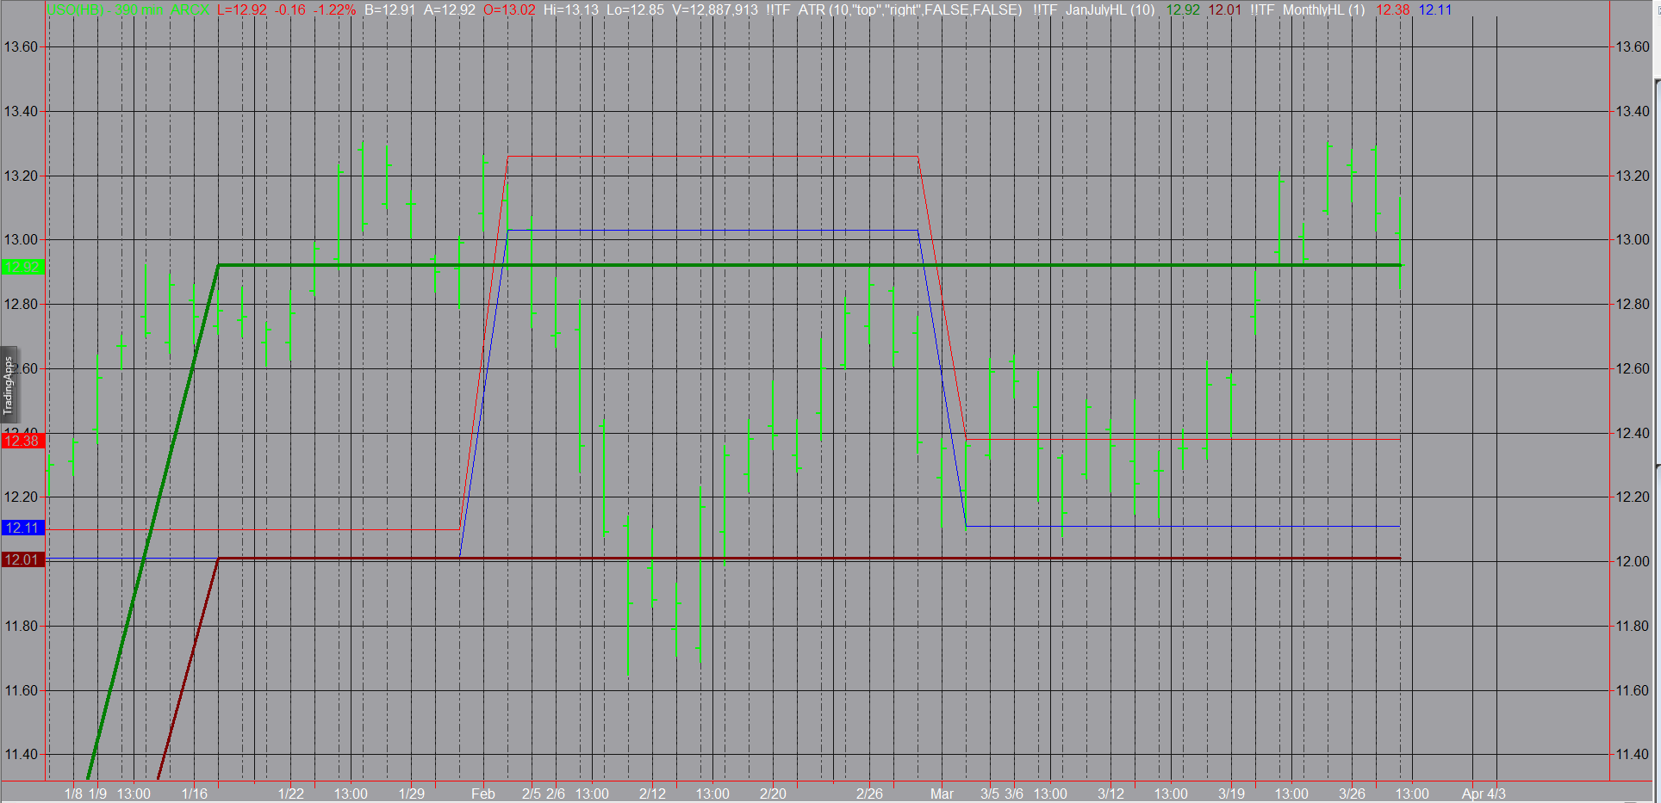
Task: Click 11.40 on the right price scale
Action: tap(1632, 755)
